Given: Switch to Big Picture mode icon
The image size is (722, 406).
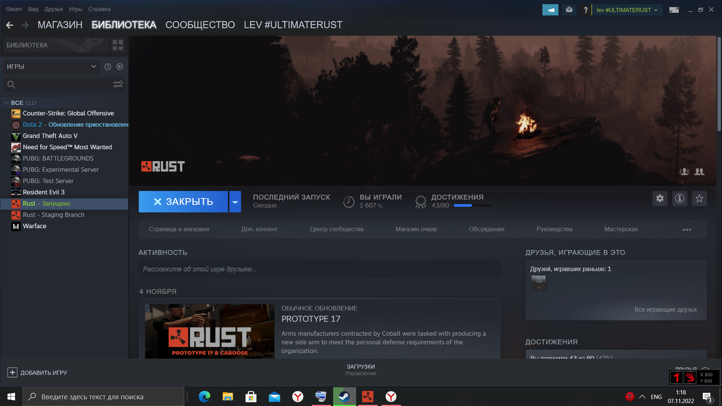Looking at the screenshot, I should coord(674,10).
